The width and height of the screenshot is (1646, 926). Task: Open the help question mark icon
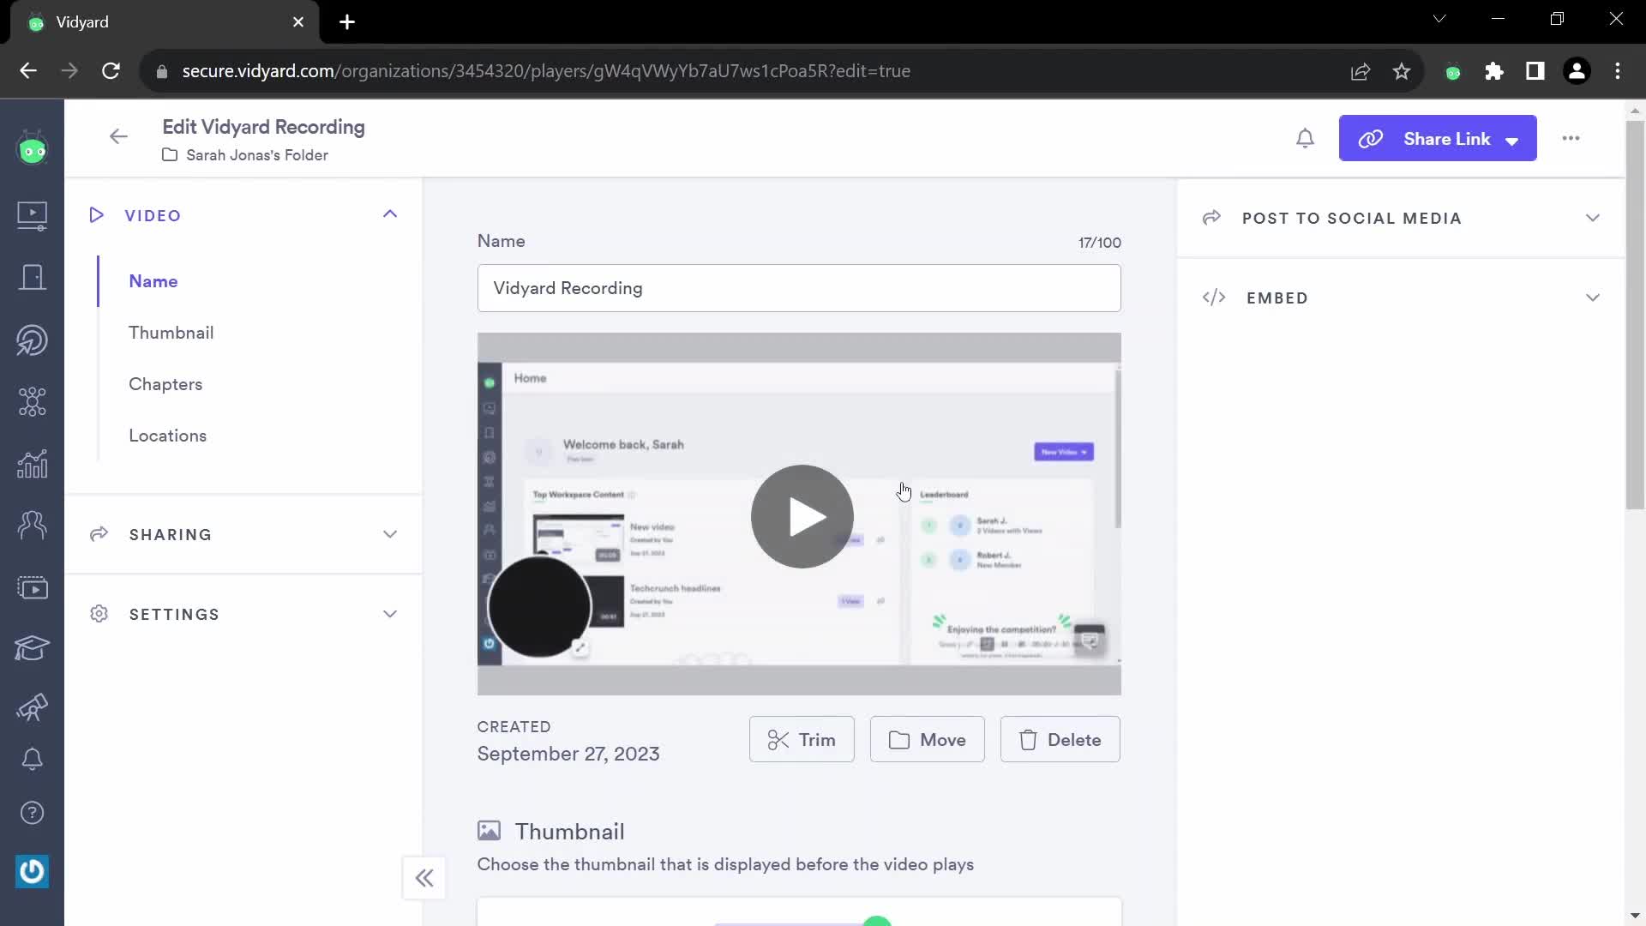click(x=32, y=813)
